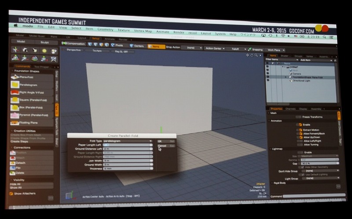
Task: Click the dome-shaped tool in second row
Action: [x=34, y=59]
